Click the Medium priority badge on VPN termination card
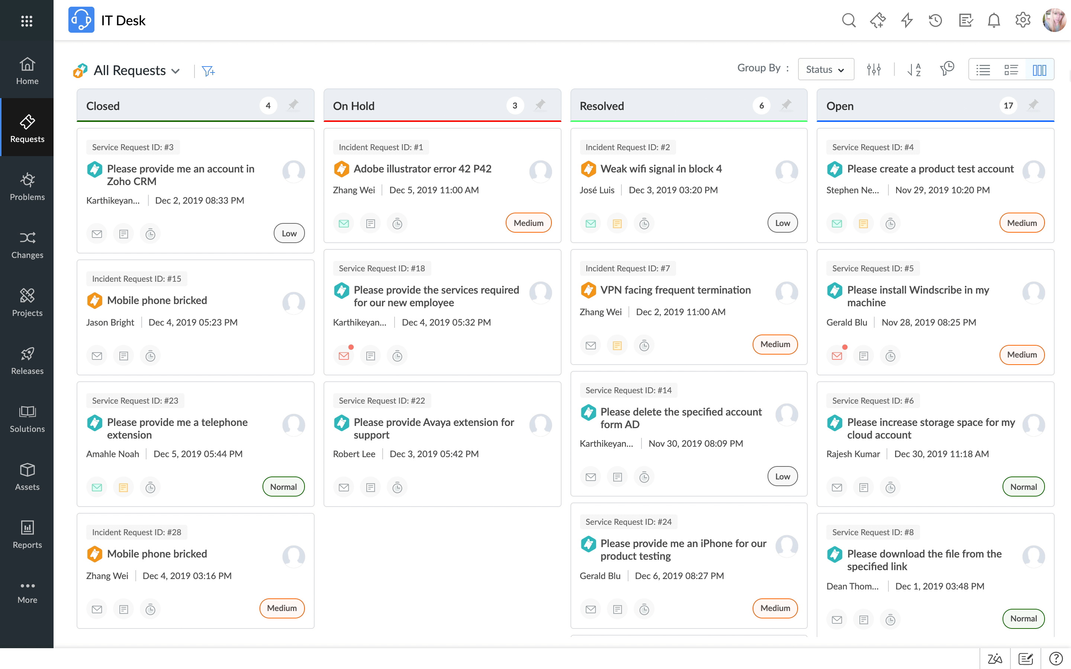The height and width of the screenshot is (669, 1071). (775, 344)
